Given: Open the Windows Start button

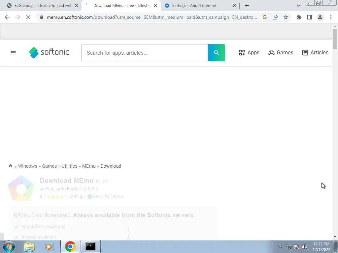Looking at the screenshot, I should tap(9, 246).
